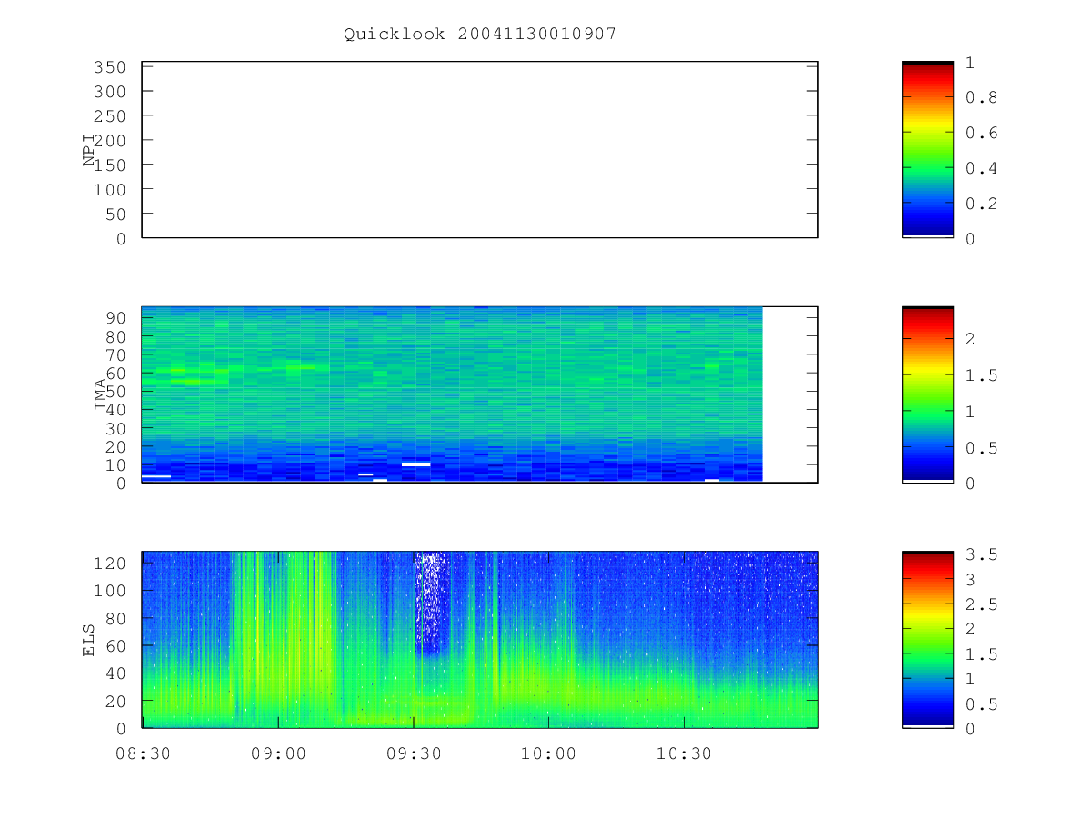Screen dimensions: 1091x818
Task: Click the 09:00 time tick label
Action: (277, 753)
